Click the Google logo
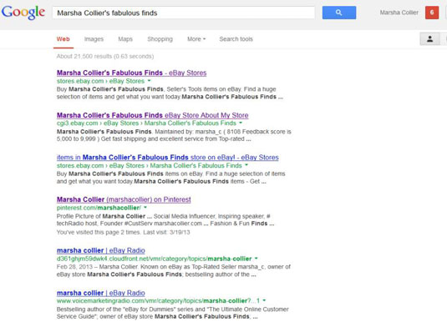 tap(23, 13)
